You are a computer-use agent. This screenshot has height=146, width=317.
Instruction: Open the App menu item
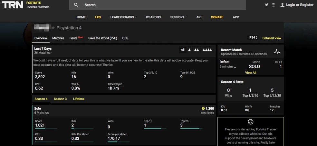[236, 17]
